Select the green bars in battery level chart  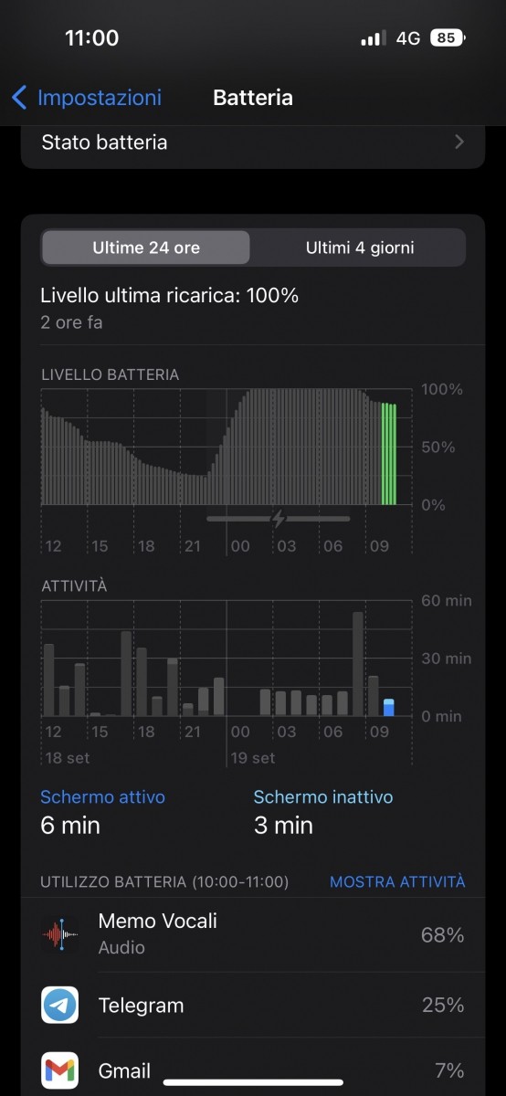coord(389,454)
